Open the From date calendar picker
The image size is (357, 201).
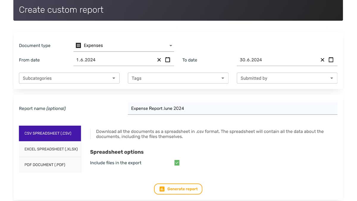pos(168,60)
